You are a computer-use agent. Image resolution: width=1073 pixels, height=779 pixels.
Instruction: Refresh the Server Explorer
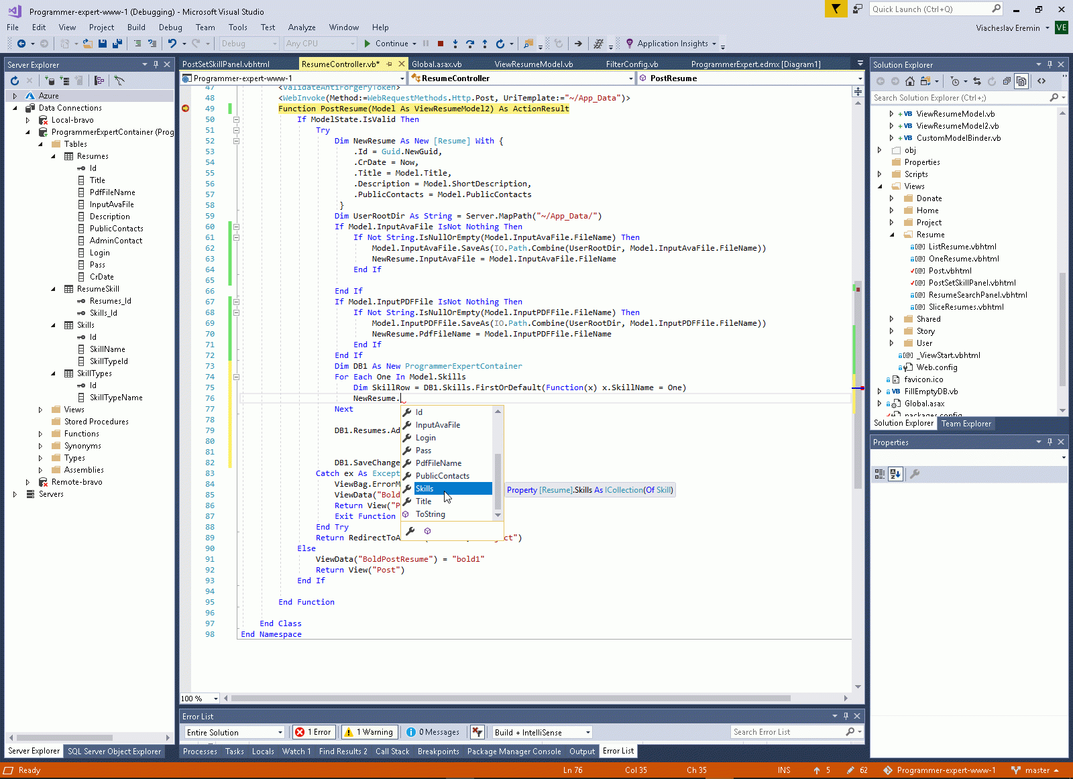[x=15, y=80]
